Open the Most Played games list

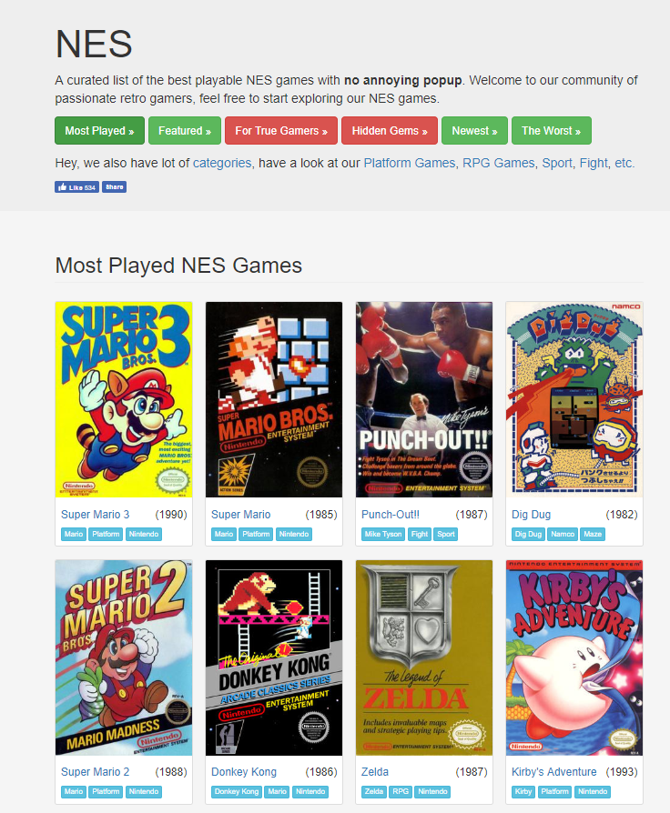[x=99, y=131]
